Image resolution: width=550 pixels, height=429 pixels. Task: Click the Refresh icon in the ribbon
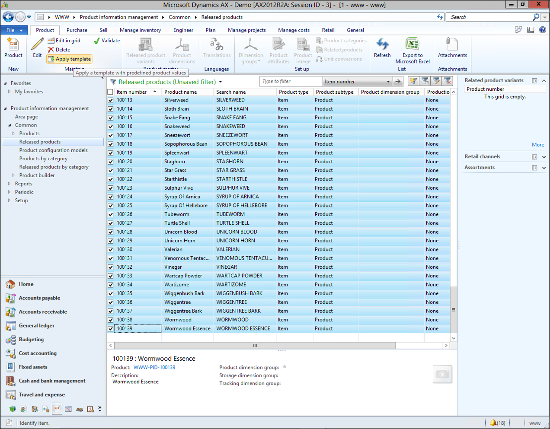382,44
